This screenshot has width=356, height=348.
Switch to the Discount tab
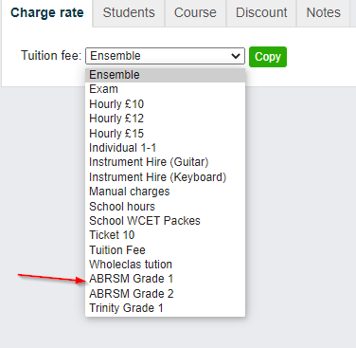(x=261, y=13)
